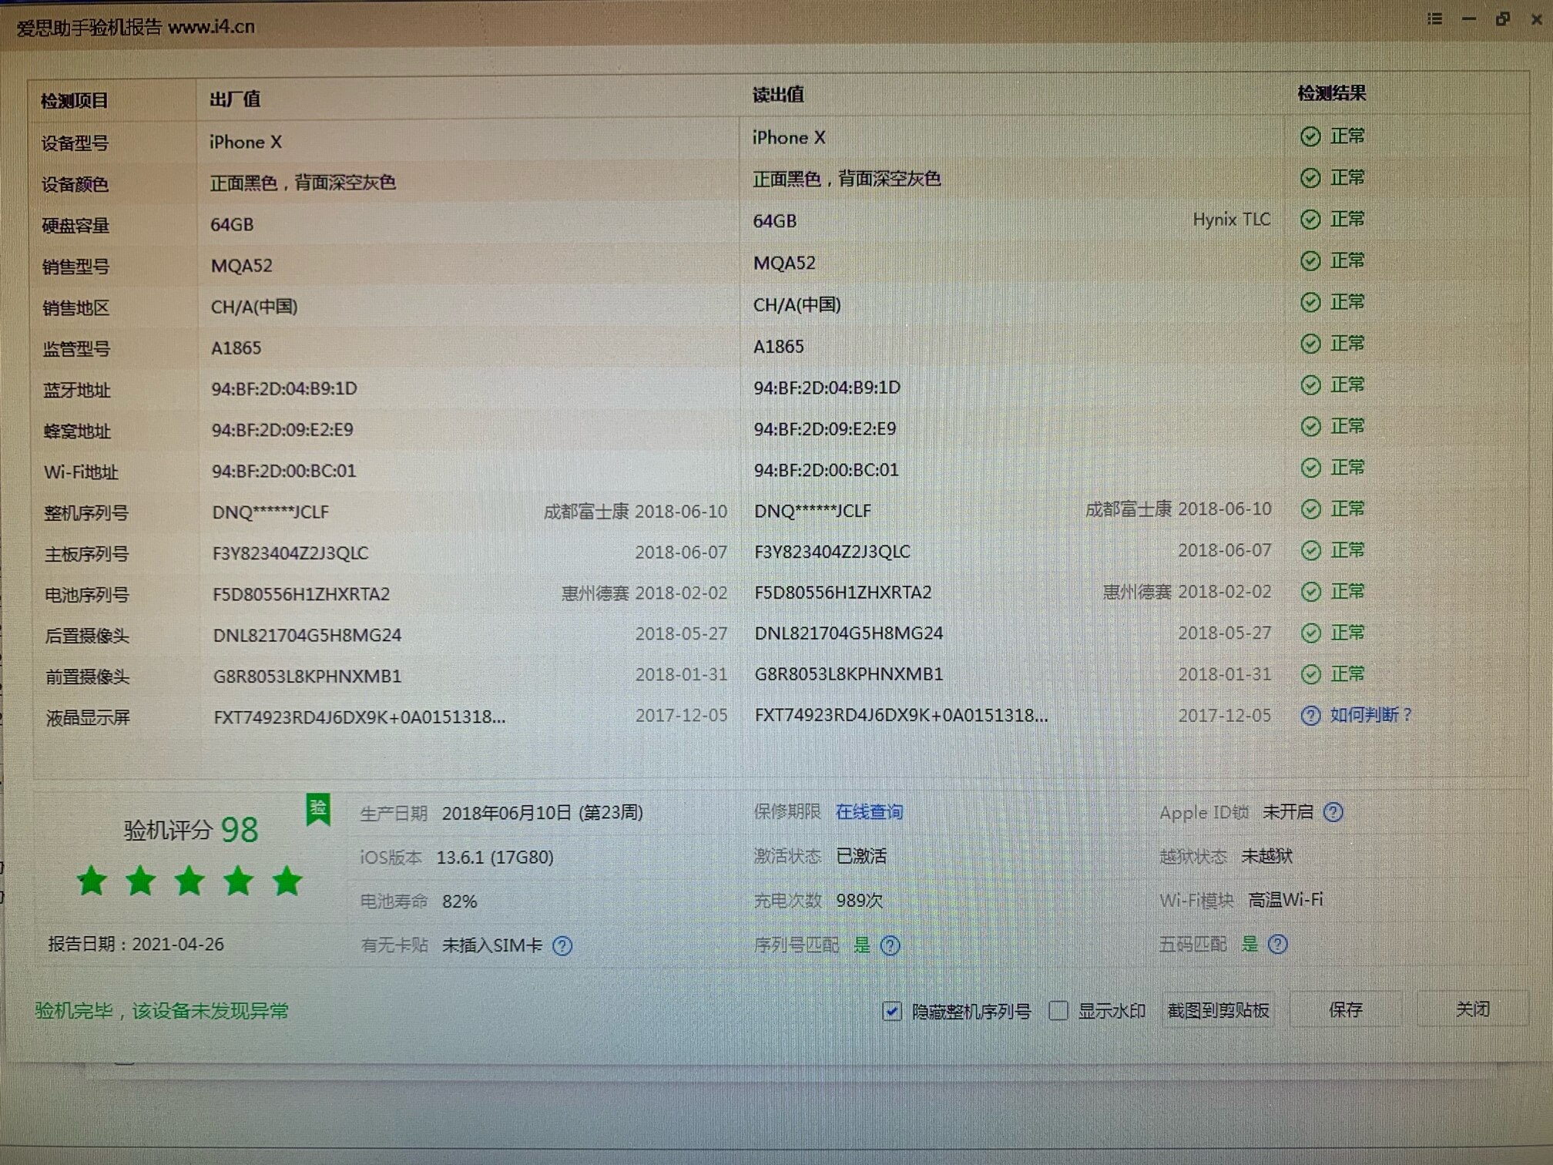The width and height of the screenshot is (1553, 1165).
Task: Click green check icon in 设备型号 row
Action: (1310, 137)
